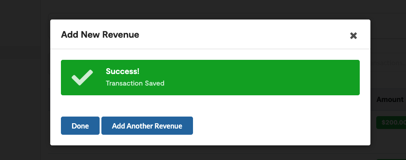
Task: Close the Add New Revenue dialog
Action: (x=353, y=35)
